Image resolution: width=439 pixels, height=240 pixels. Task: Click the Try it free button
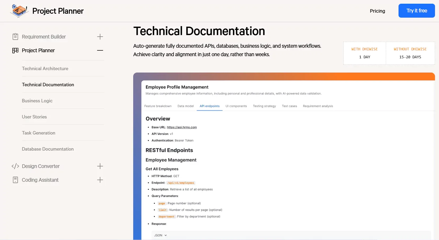tap(417, 11)
